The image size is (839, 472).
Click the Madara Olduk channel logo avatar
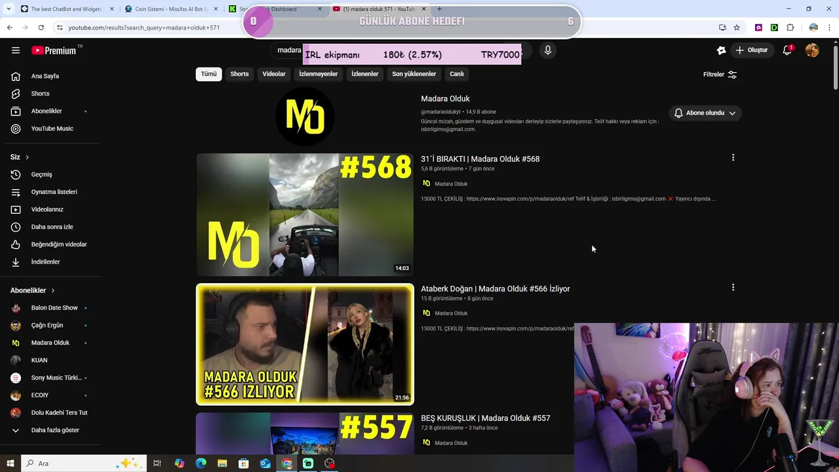pos(305,116)
